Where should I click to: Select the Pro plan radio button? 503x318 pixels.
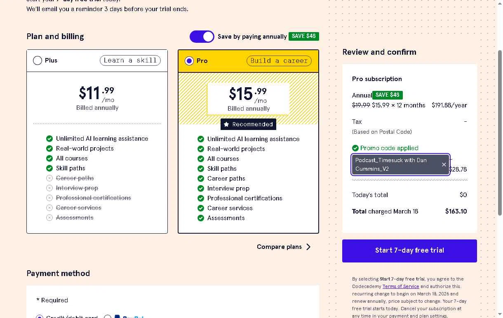pos(189,61)
